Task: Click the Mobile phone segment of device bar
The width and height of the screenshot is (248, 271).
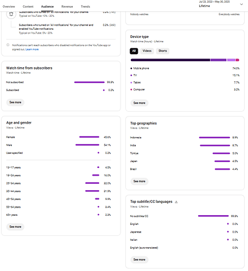Action: [x=170, y=60]
